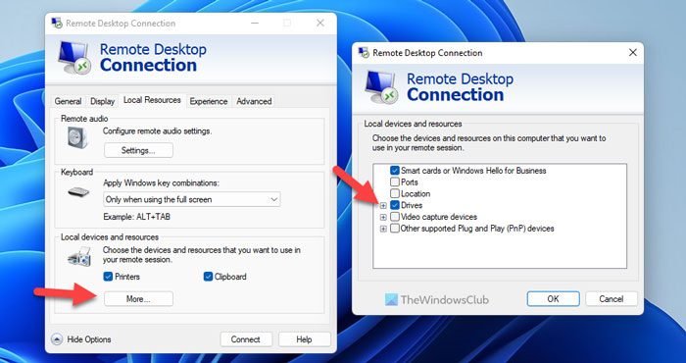Click the keyboard icon
This screenshot has width=686, height=363.
point(78,191)
